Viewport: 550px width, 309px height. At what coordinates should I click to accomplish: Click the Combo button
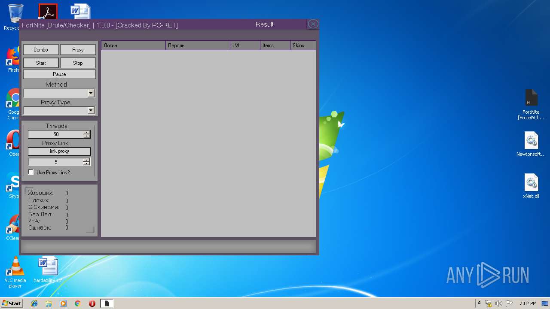click(41, 50)
